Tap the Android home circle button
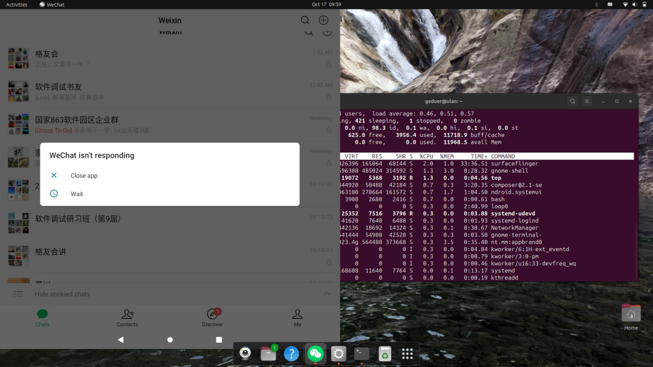Viewport: 653px width, 367px height. pos(170,340)
